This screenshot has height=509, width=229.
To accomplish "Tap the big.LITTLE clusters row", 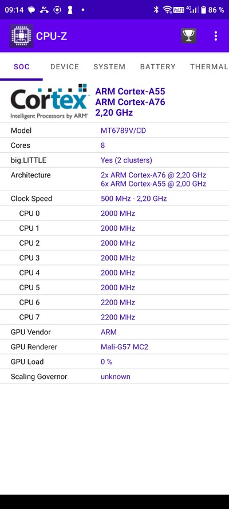I will pos(114,160).
